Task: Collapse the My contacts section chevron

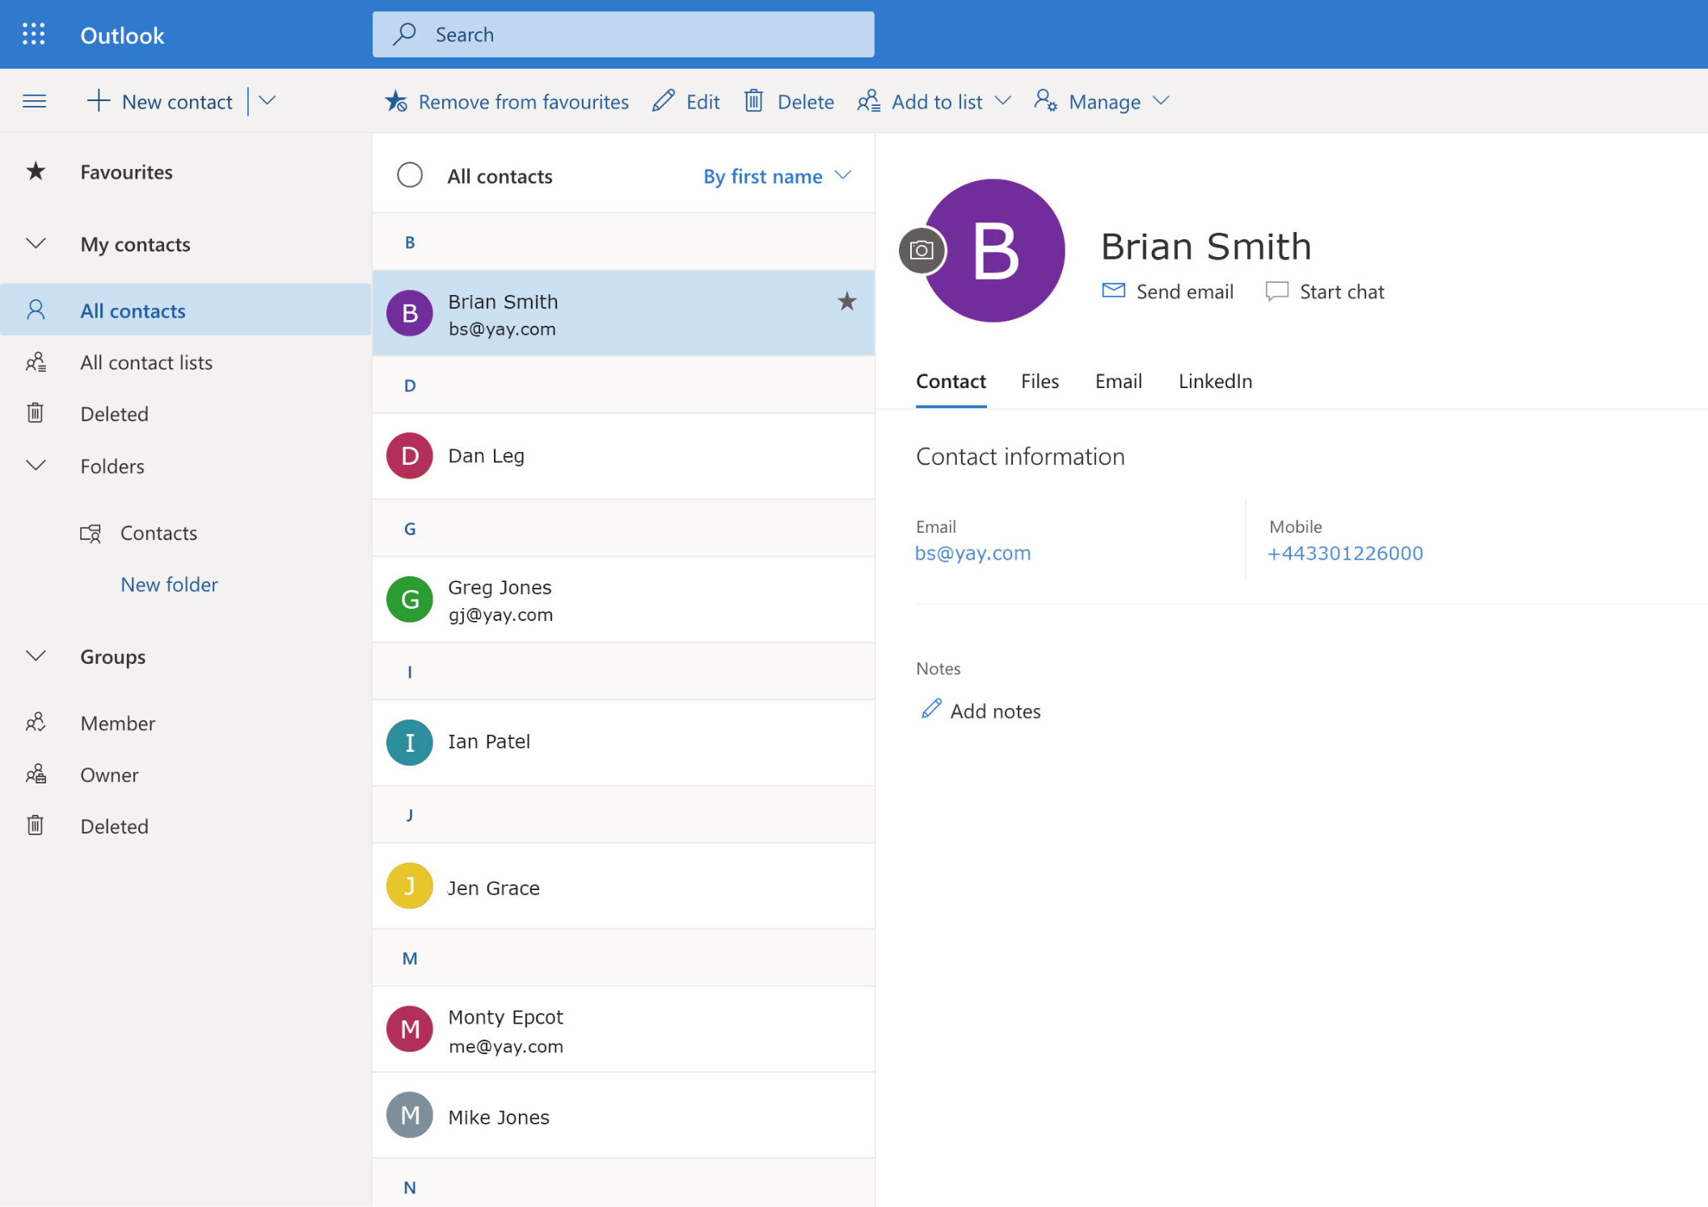Action: pos(36,243)
